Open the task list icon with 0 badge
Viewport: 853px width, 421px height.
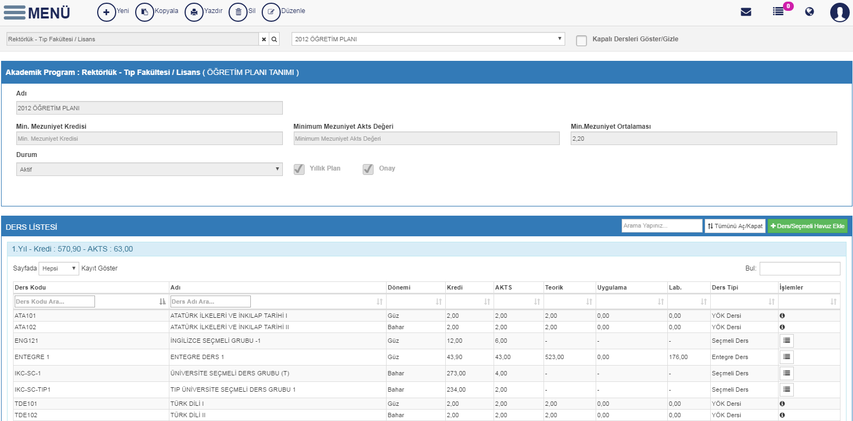click(779, 11)
